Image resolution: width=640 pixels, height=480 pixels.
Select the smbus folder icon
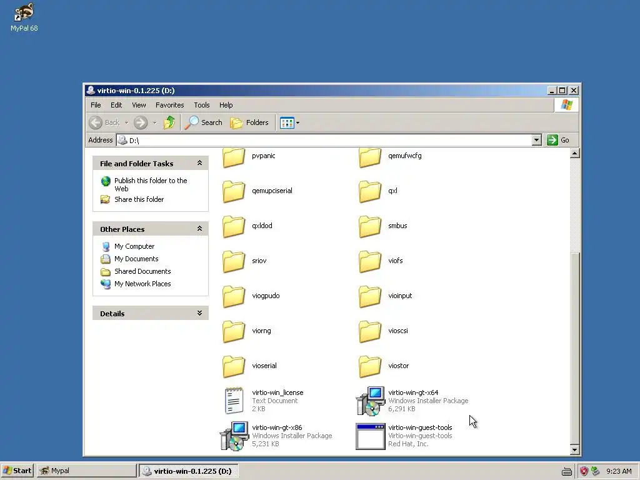click(x=370, y=226)
